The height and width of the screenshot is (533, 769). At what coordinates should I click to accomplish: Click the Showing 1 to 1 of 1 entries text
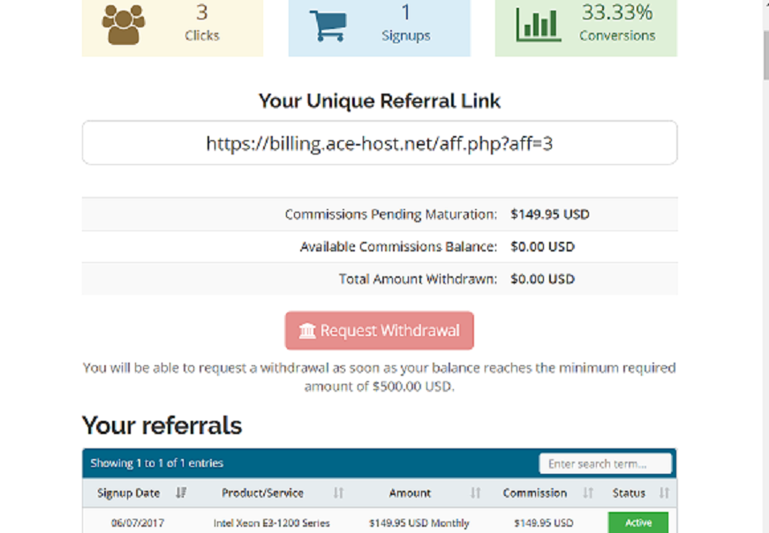157,463
